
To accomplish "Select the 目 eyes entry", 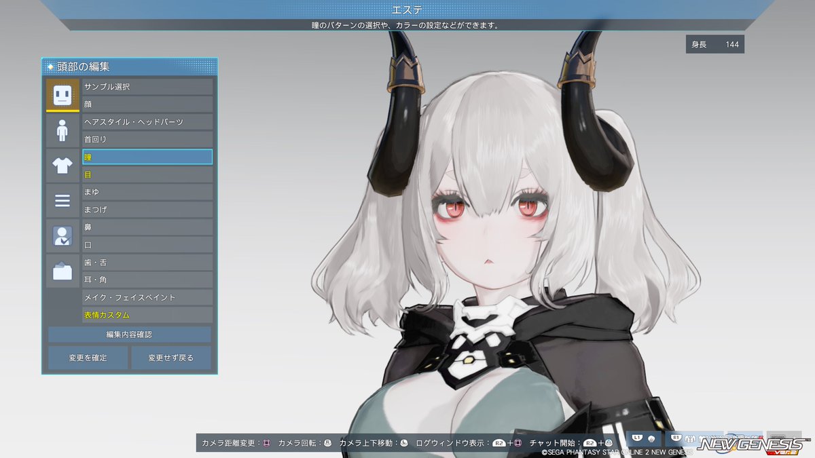I will (x=147, y=174).
